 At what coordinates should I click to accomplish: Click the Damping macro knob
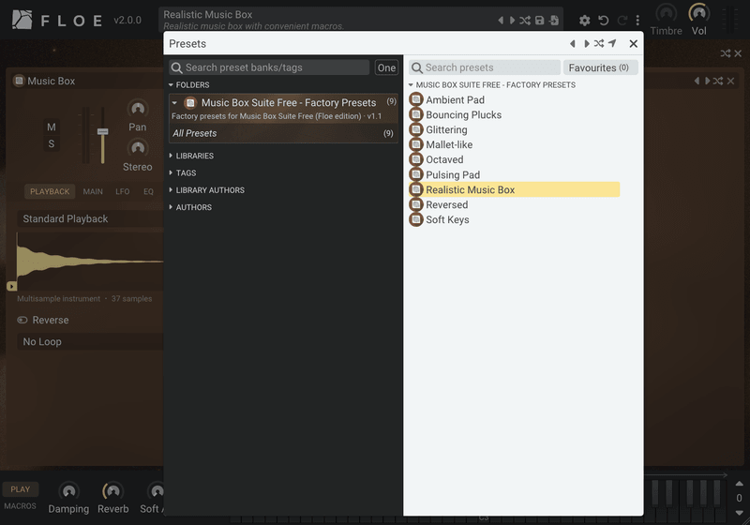point(68,491)
